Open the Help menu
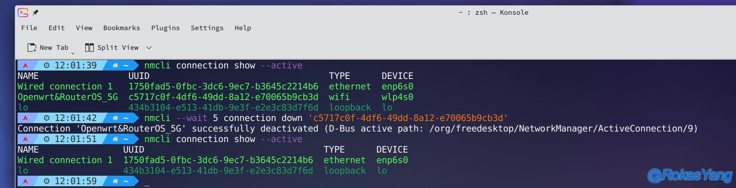This screenshot has height=188, width=736. [x=243, y=28]
